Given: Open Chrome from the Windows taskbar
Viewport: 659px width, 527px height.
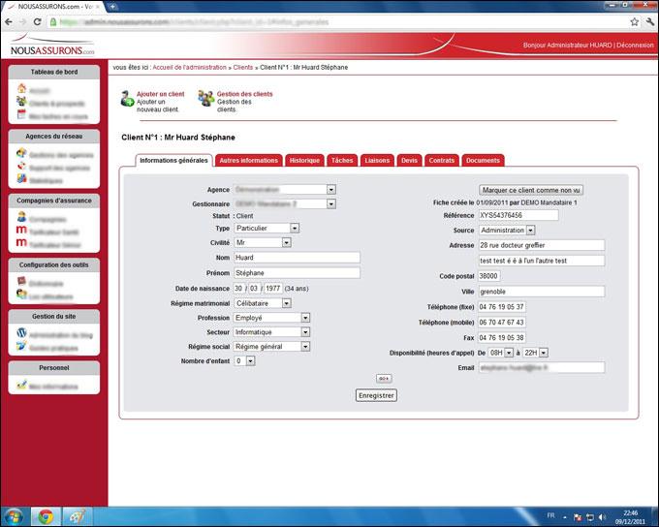Looking at the screenshot, I should click(x=45, y=514).
